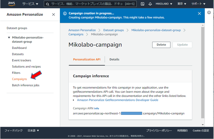The height and width of the screenshot is (139, 214).
Task: Go to Campaigns breadcrumb
Action: coord(76,34)
